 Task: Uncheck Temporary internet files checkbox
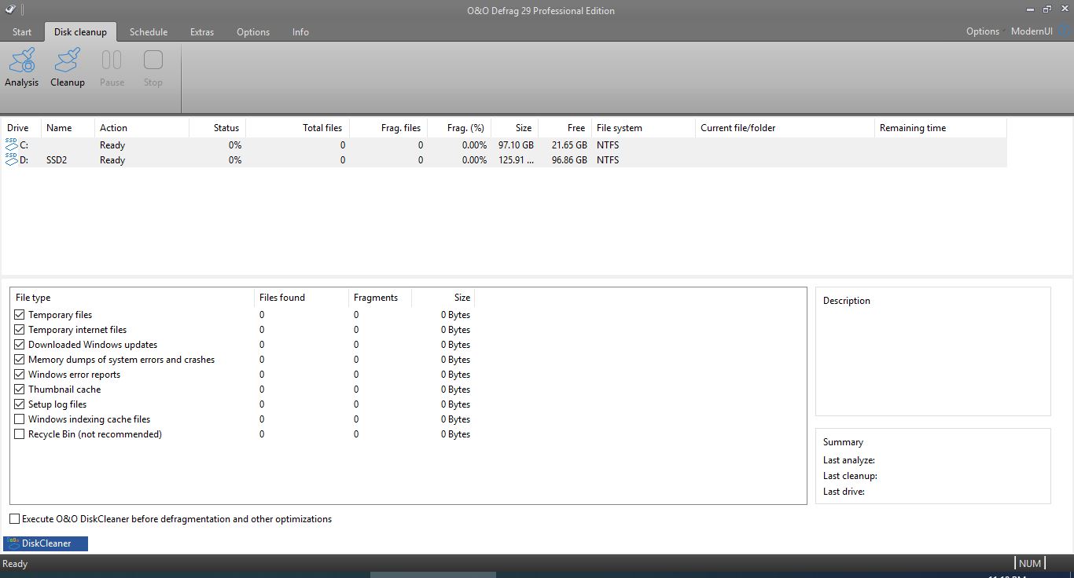[x=20, y=330]
